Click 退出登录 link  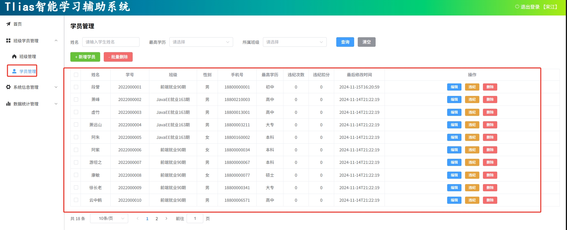(530, 7)
